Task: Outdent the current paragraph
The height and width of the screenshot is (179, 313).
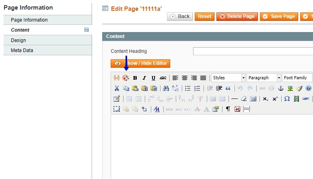Action: (x=210, y=88)
